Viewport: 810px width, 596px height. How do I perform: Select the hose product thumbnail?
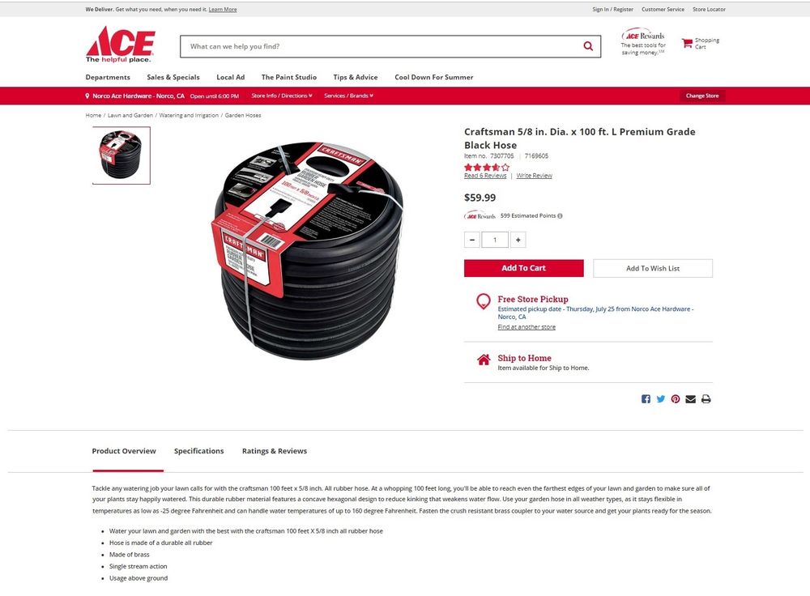tap(122, 155)
